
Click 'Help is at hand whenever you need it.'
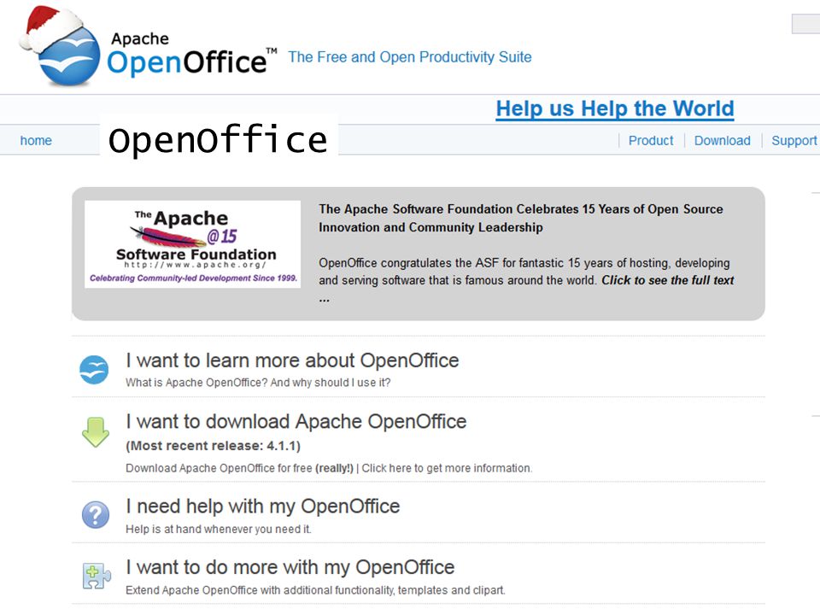pos(218,530)
